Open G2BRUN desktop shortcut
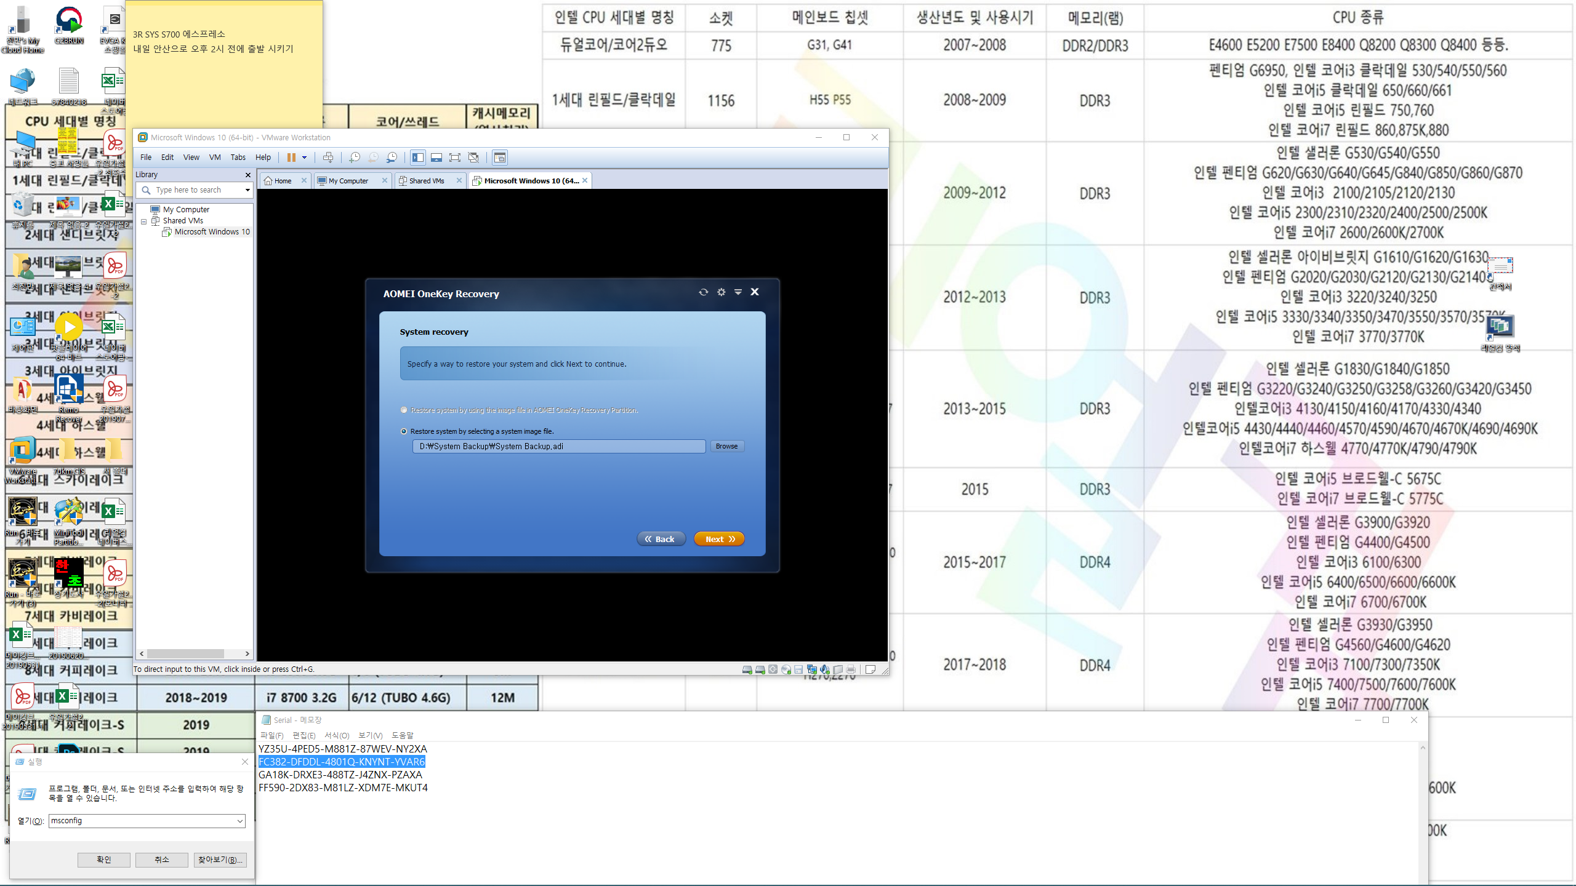 (x=69, y=25)
